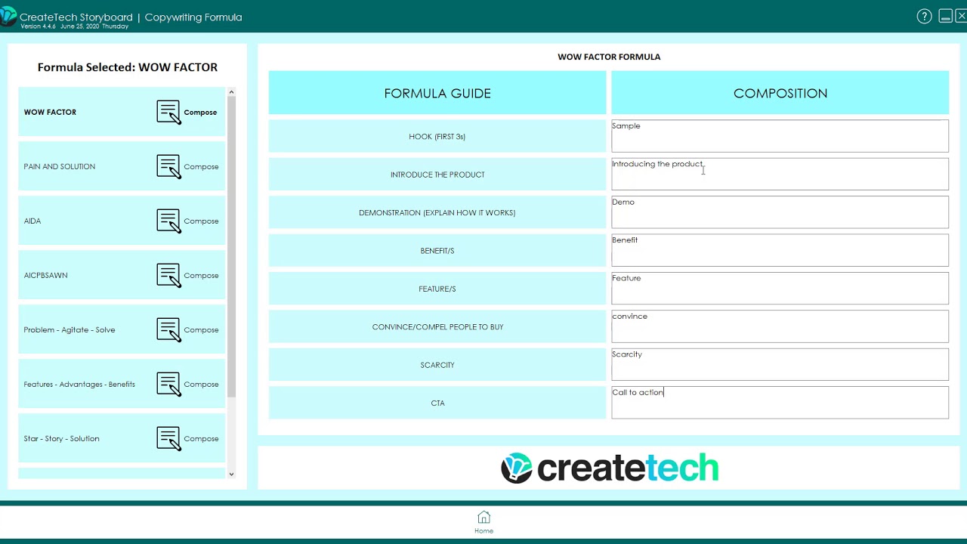Select the WOW FACTOR formula

[122, 112]
